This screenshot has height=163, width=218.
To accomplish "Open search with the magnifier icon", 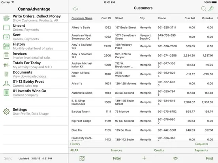I will (204, 9).
